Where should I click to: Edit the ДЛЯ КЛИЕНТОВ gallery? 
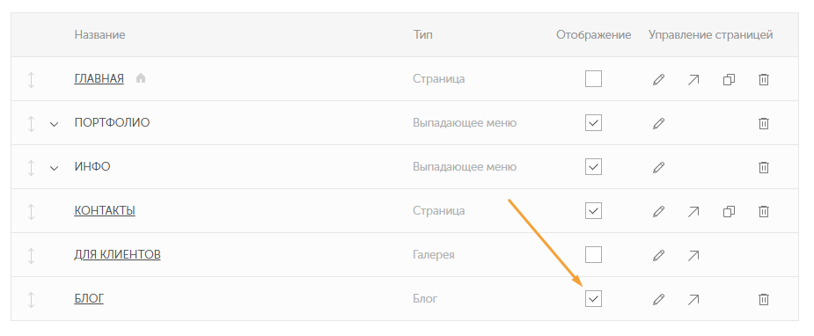point(658,255)
